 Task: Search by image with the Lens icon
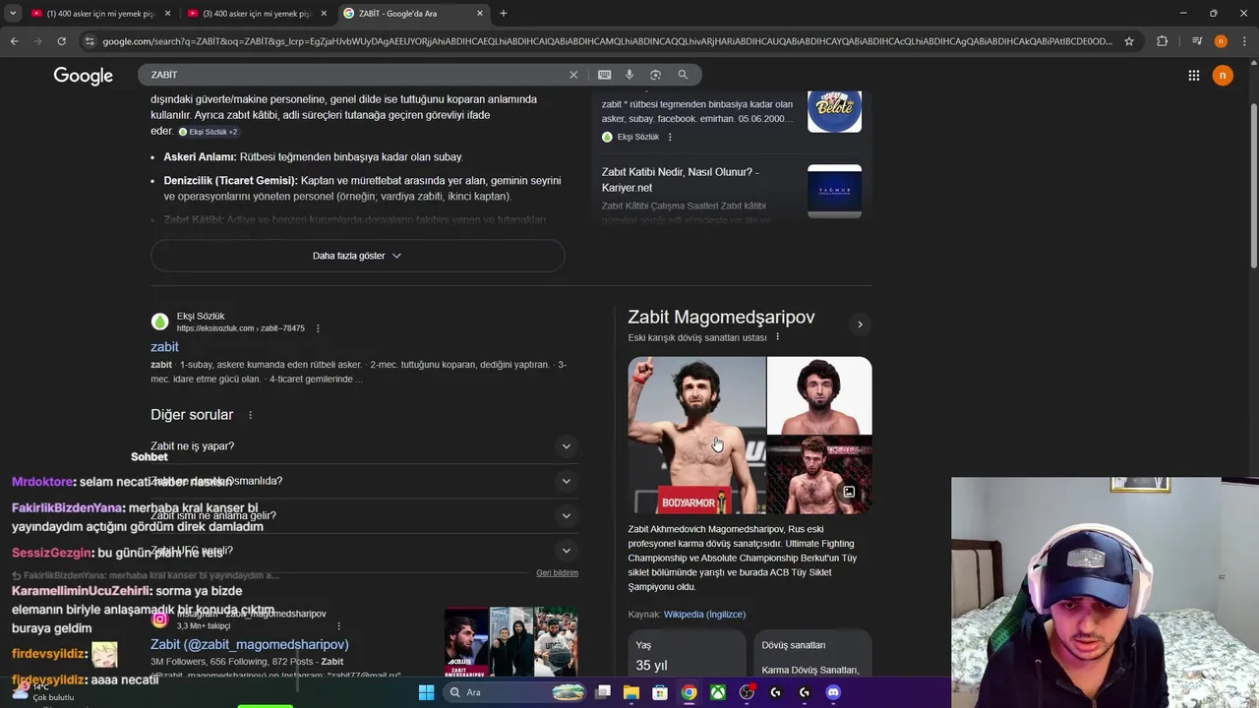click(655, 75)
